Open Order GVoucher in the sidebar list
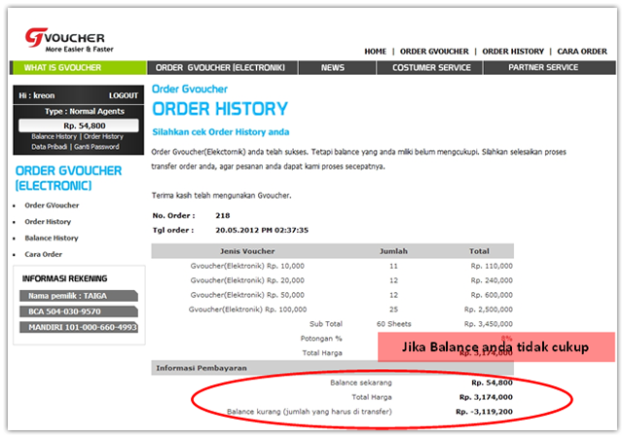The width and height of the screenshot is (623, 439). (52, 205)
